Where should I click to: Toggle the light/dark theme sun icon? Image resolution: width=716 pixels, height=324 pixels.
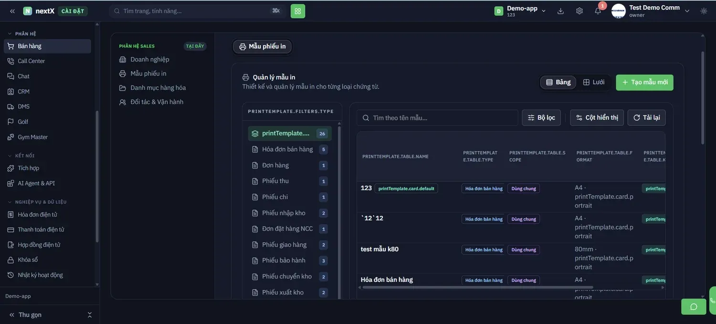tap(704, 11)
